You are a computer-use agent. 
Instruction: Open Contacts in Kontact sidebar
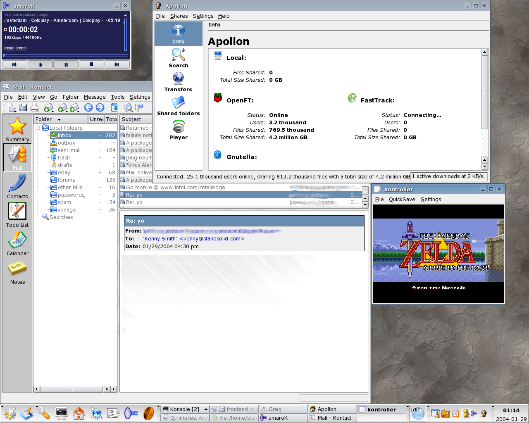click(x=17, y=186)
